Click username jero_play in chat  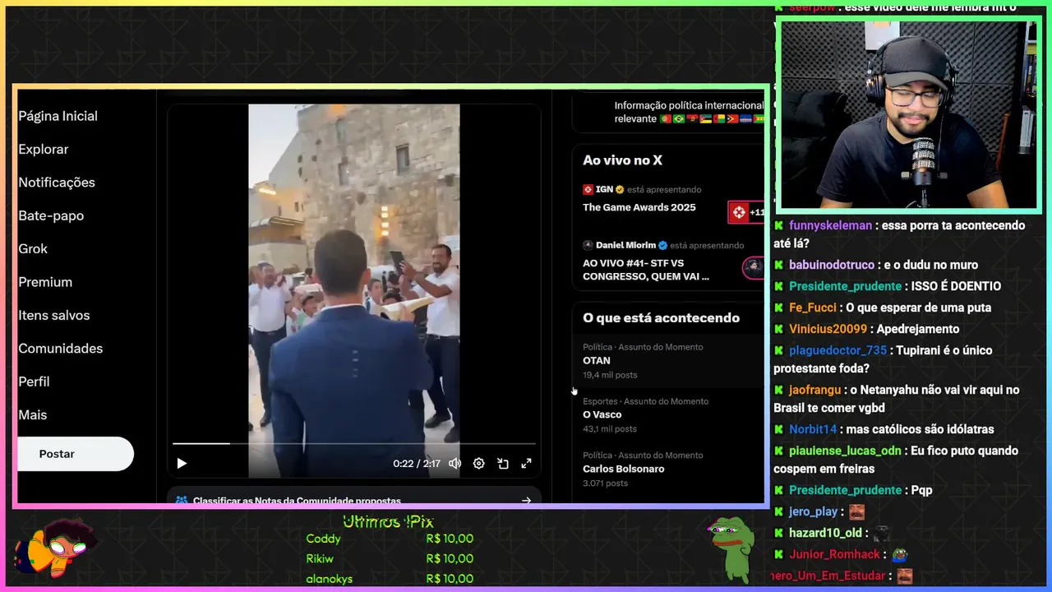(x=814, y=511)
